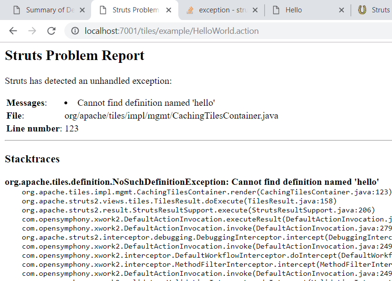Viewport: 392px width, 281px height.
Task: Click the Messages label
Action: (27, 103)
